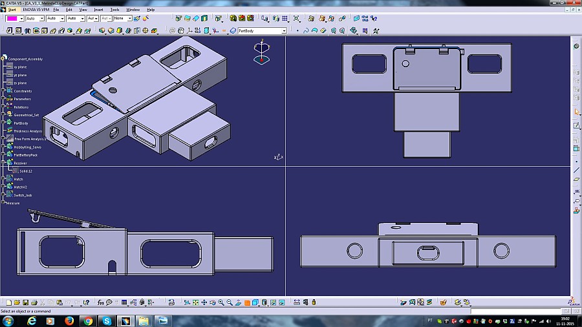Viewport: 582px width, 327px height.
Task: Select HobbyKing_Servo body in tree
Action: point(27,147)
